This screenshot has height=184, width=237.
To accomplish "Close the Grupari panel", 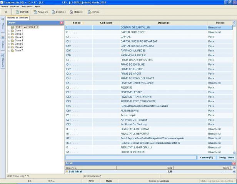I will pos(62,23).
